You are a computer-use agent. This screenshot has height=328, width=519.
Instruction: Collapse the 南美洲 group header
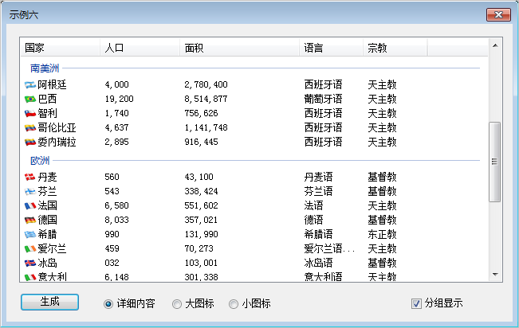tap(44, 68)
